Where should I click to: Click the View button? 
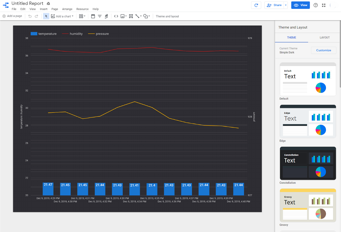[x=300, y=5]
